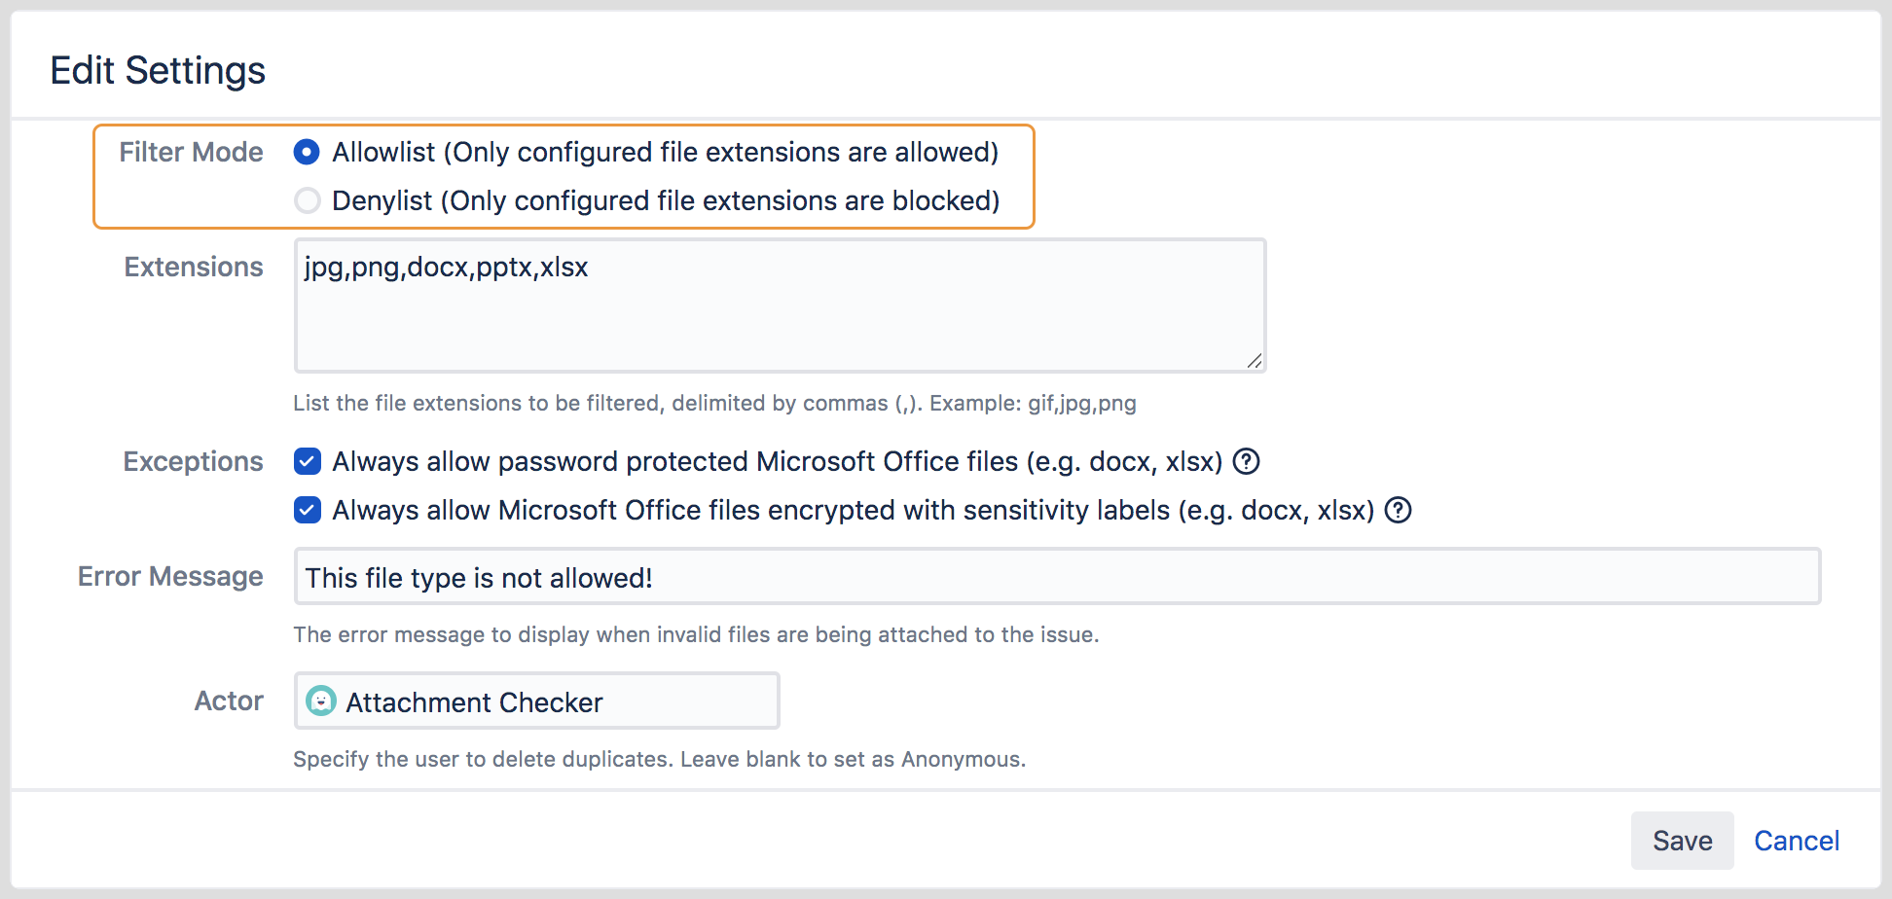Select the Allowlist radio button
The image size is (1892, 899).
point(307,153)
